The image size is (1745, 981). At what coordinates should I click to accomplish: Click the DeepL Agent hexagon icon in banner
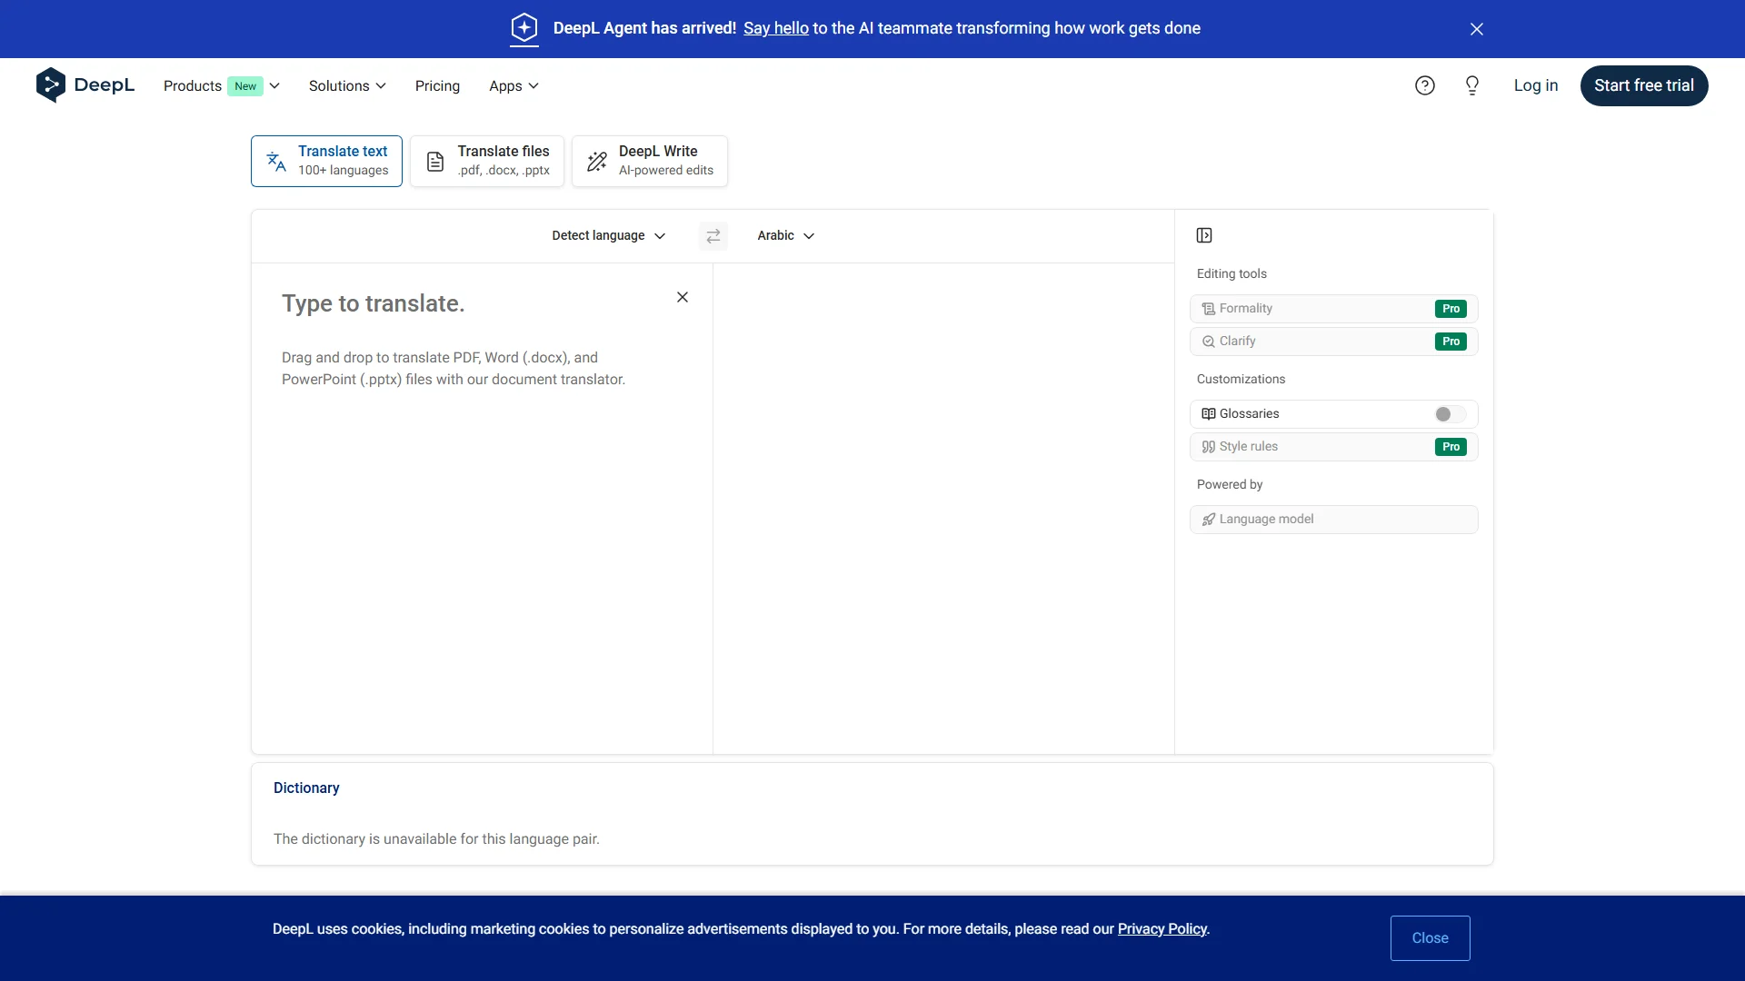click(524, 28)
